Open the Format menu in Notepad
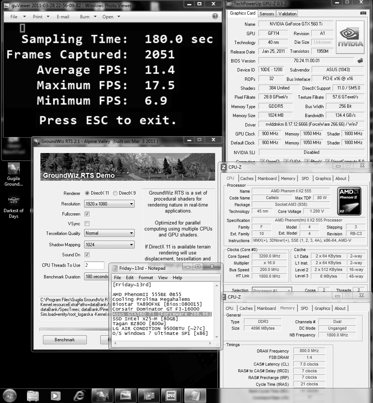 coord(146,278)
